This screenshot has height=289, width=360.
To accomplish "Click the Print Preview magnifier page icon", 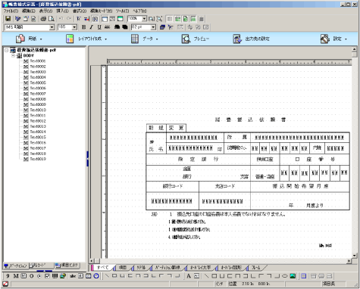I will (x=52, y=19).
